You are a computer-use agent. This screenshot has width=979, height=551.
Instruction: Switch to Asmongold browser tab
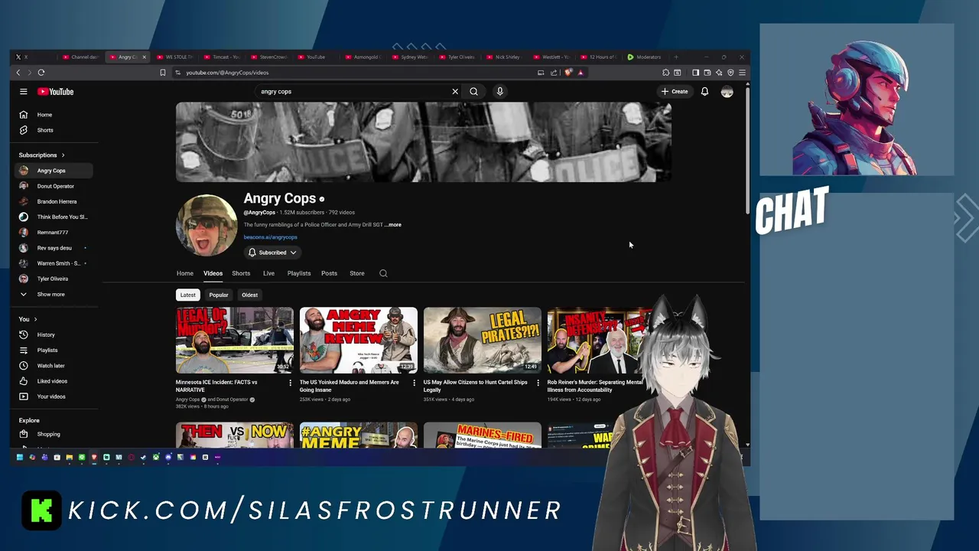(x=362, y=57)
